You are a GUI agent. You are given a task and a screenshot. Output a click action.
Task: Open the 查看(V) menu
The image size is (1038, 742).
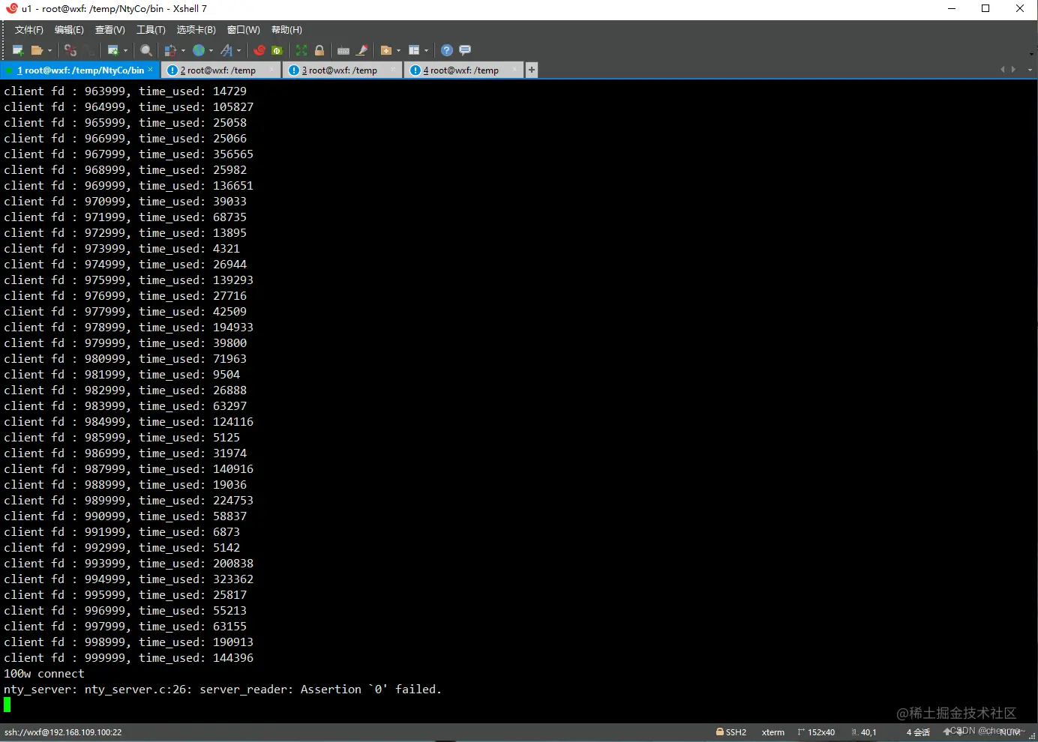tap(110, 30)
